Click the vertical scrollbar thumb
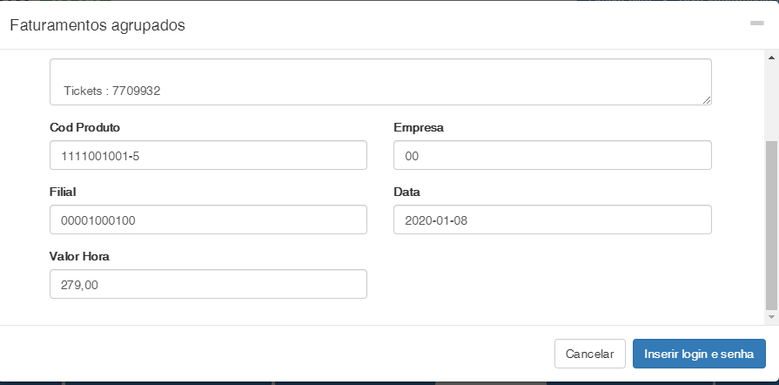The image size is (779, 385). (x=770, y=225)
